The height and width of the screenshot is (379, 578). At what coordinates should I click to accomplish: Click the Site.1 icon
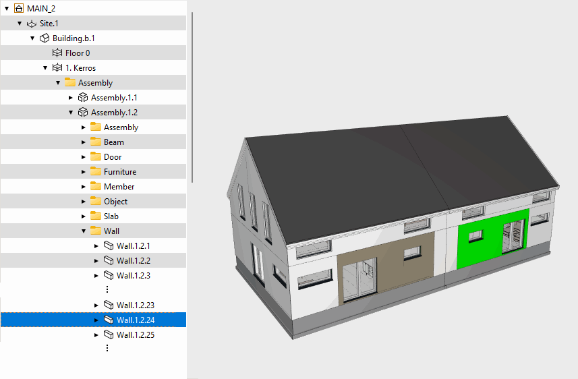31,23
